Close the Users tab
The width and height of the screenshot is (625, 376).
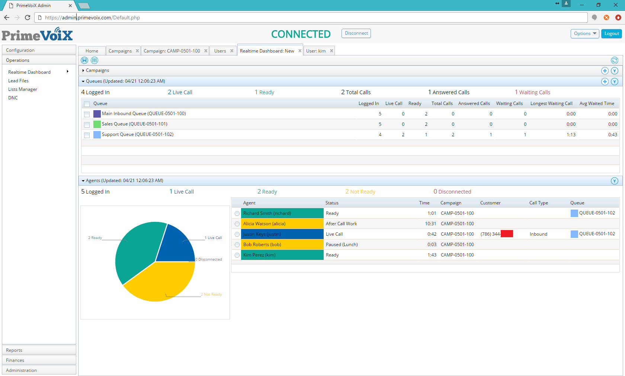pyautogui.click(x=232, y=51)
